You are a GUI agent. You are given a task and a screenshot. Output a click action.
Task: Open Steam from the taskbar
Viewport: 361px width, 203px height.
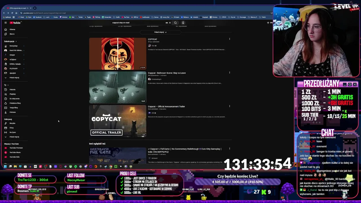point(105,167)
